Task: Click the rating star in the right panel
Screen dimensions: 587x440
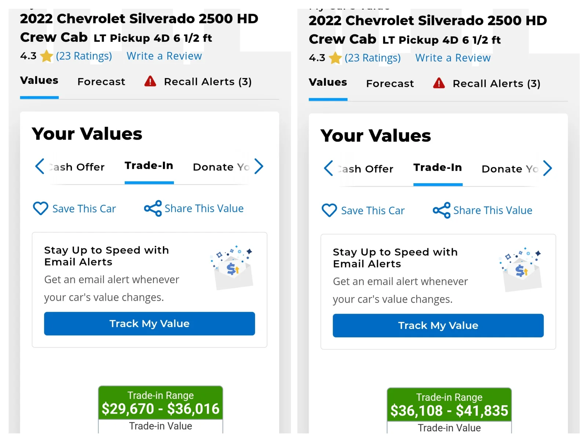Action: click(x=335, y=58)
